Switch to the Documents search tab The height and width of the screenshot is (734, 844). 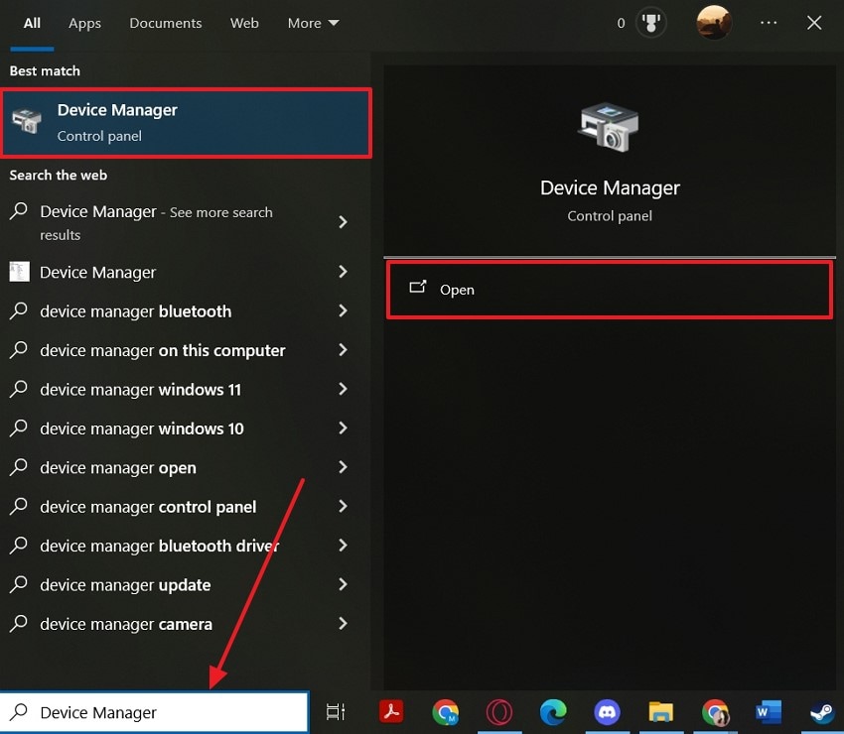pos(165,23)
